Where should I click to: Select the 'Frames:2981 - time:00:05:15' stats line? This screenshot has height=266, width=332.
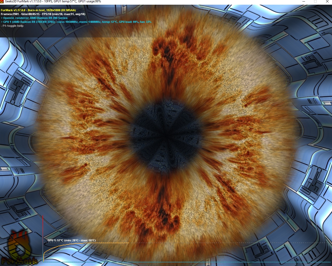[x=43, y=14]
